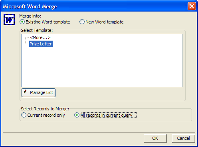Confirm the merge with OK
Image resolution: width=198 pixels, height=147 pixels.
click(155, 138)
